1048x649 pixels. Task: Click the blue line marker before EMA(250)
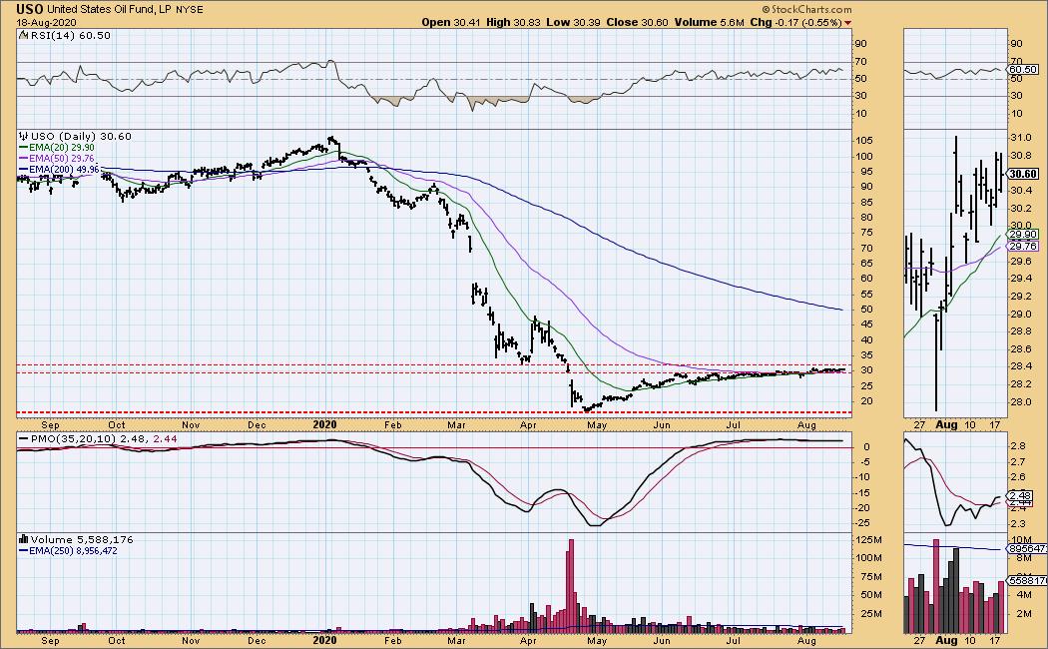[23, 551]
